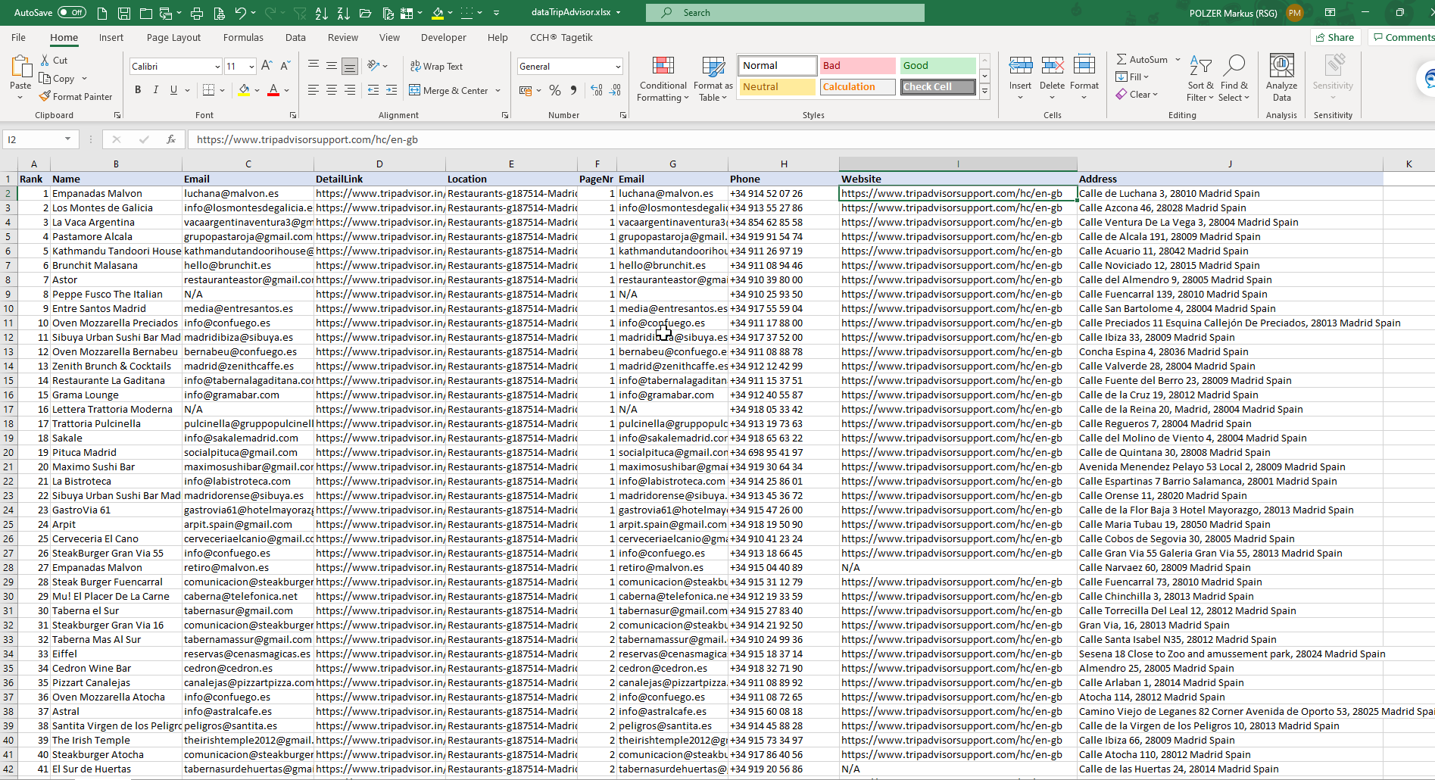The width and height of the screenshot is (1435, 780).
Task: Expand the Borders dropdown arrow
Action: (x=223, y=89)
